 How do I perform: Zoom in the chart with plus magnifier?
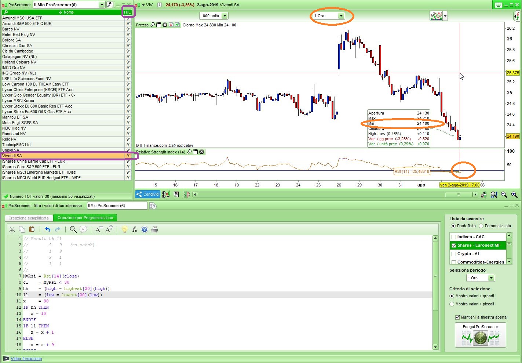coord(514,195)
